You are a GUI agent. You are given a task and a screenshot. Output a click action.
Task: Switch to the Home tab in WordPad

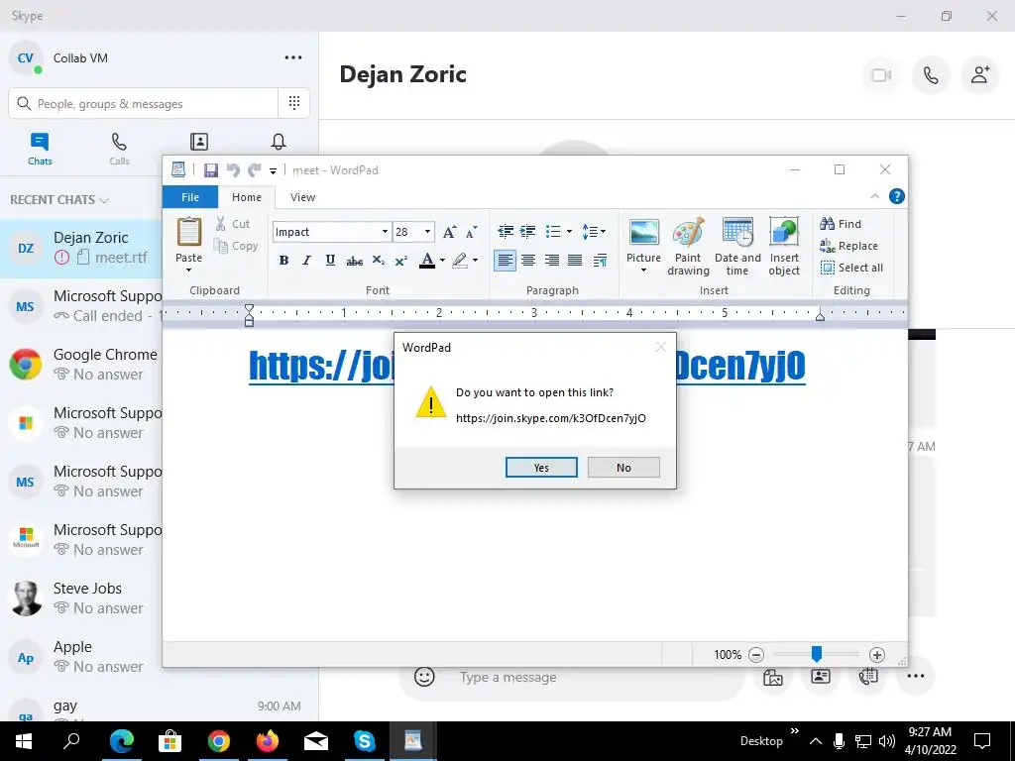pos(247,197)
